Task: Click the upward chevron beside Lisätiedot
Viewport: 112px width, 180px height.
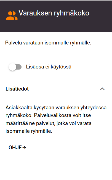Action: click(102, 89)
